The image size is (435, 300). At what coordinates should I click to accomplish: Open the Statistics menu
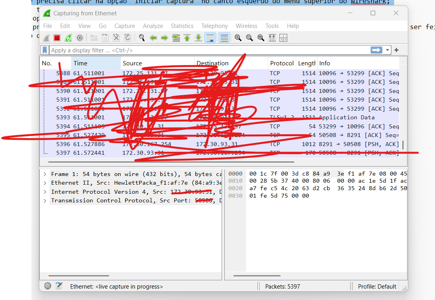coord(182,26)
